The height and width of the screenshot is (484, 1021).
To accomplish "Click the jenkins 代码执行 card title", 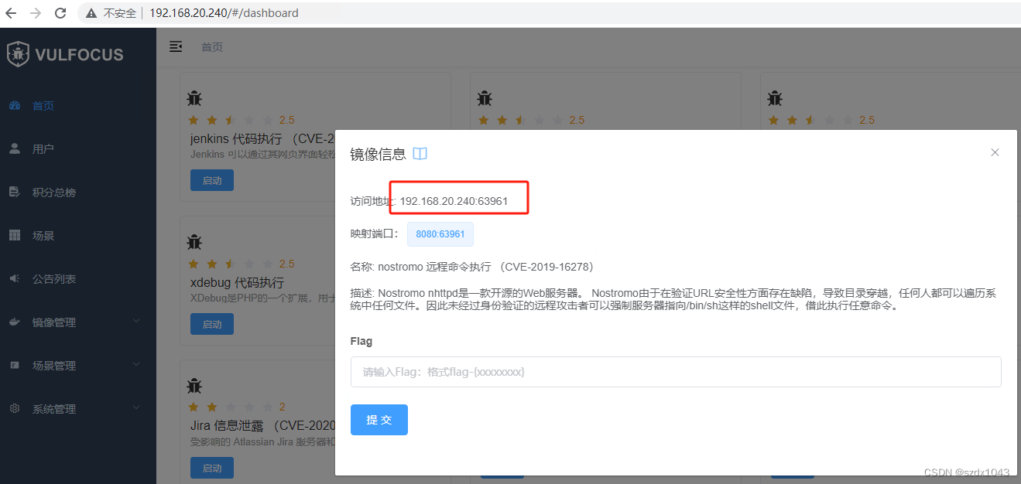I will point(262,138).
